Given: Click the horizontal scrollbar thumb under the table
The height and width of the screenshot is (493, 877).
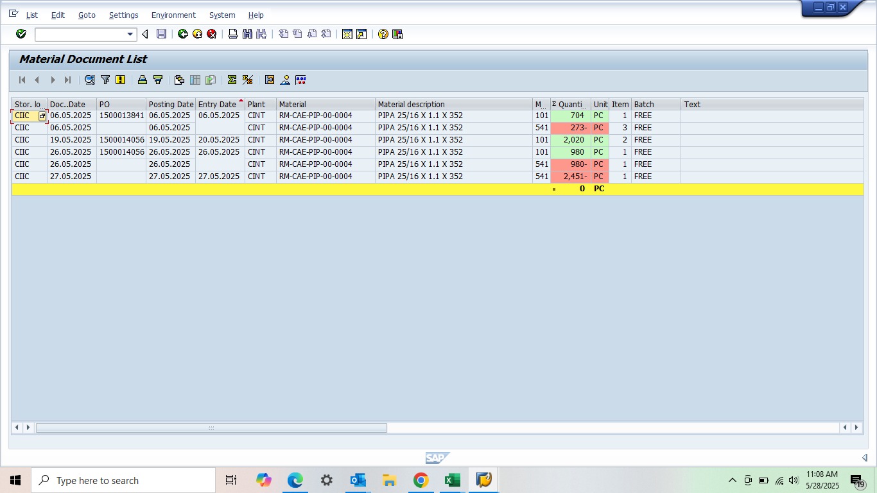Looking at the screenshot, I should point(211,428).
